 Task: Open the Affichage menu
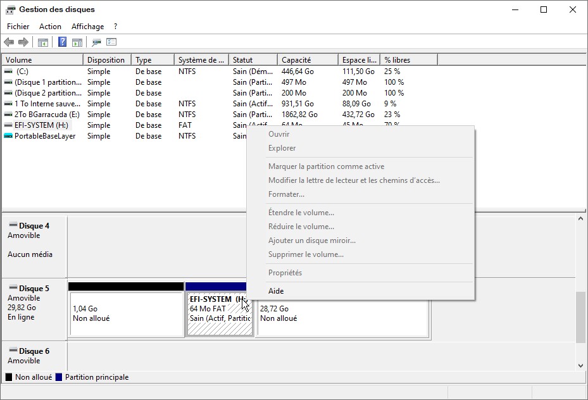(87, 27)
